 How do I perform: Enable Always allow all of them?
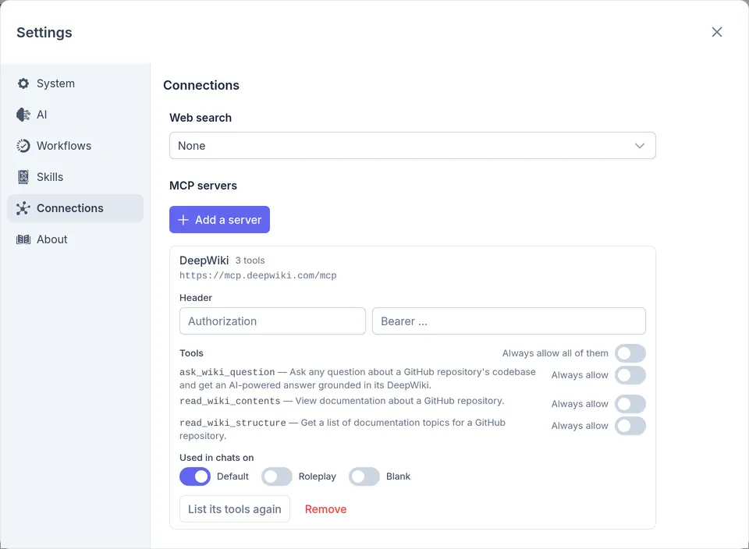pyautogui.click(x=630, y=354)
